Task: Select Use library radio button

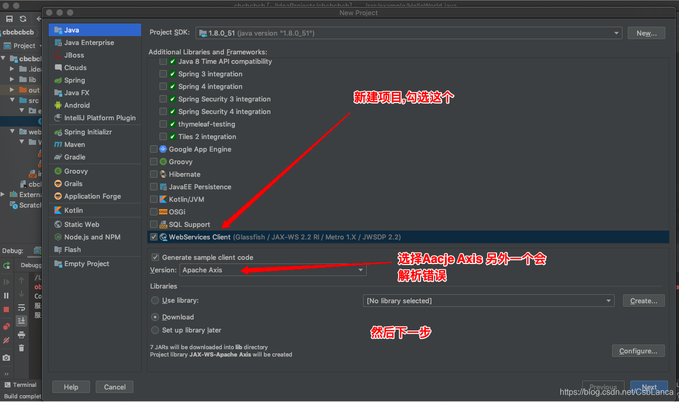Action: (155, 301)
